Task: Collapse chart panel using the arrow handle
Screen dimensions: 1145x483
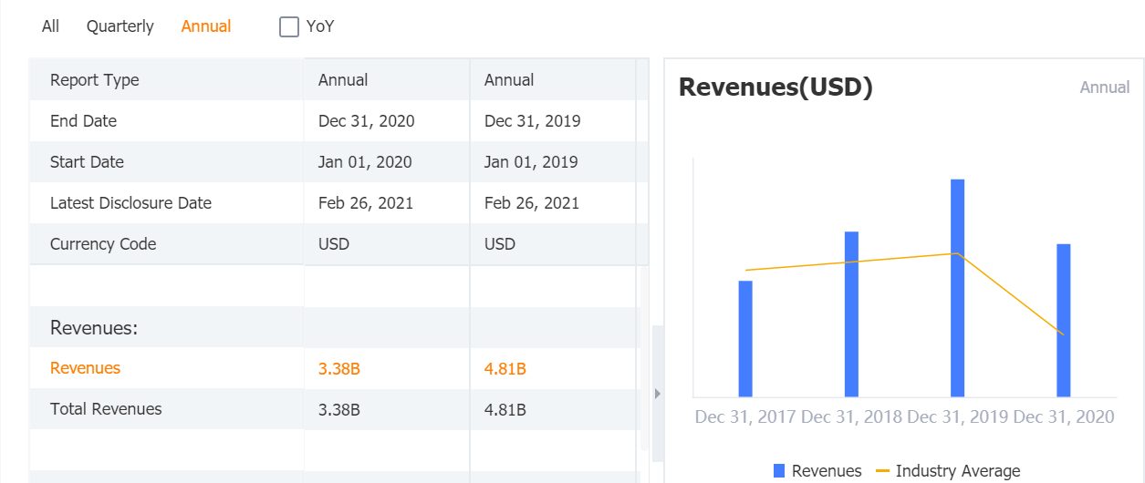Action: (x=657, y=394)
